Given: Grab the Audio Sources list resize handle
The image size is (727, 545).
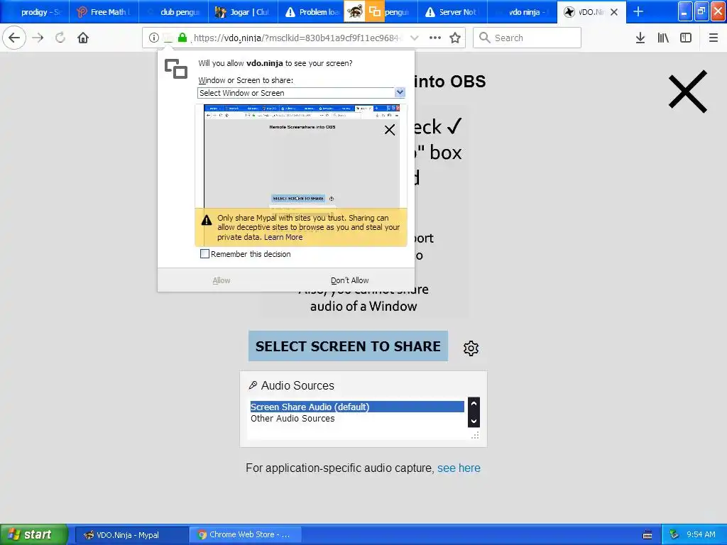Looking at the screenshot, I should pyautogui.click(x=475, y=435).
